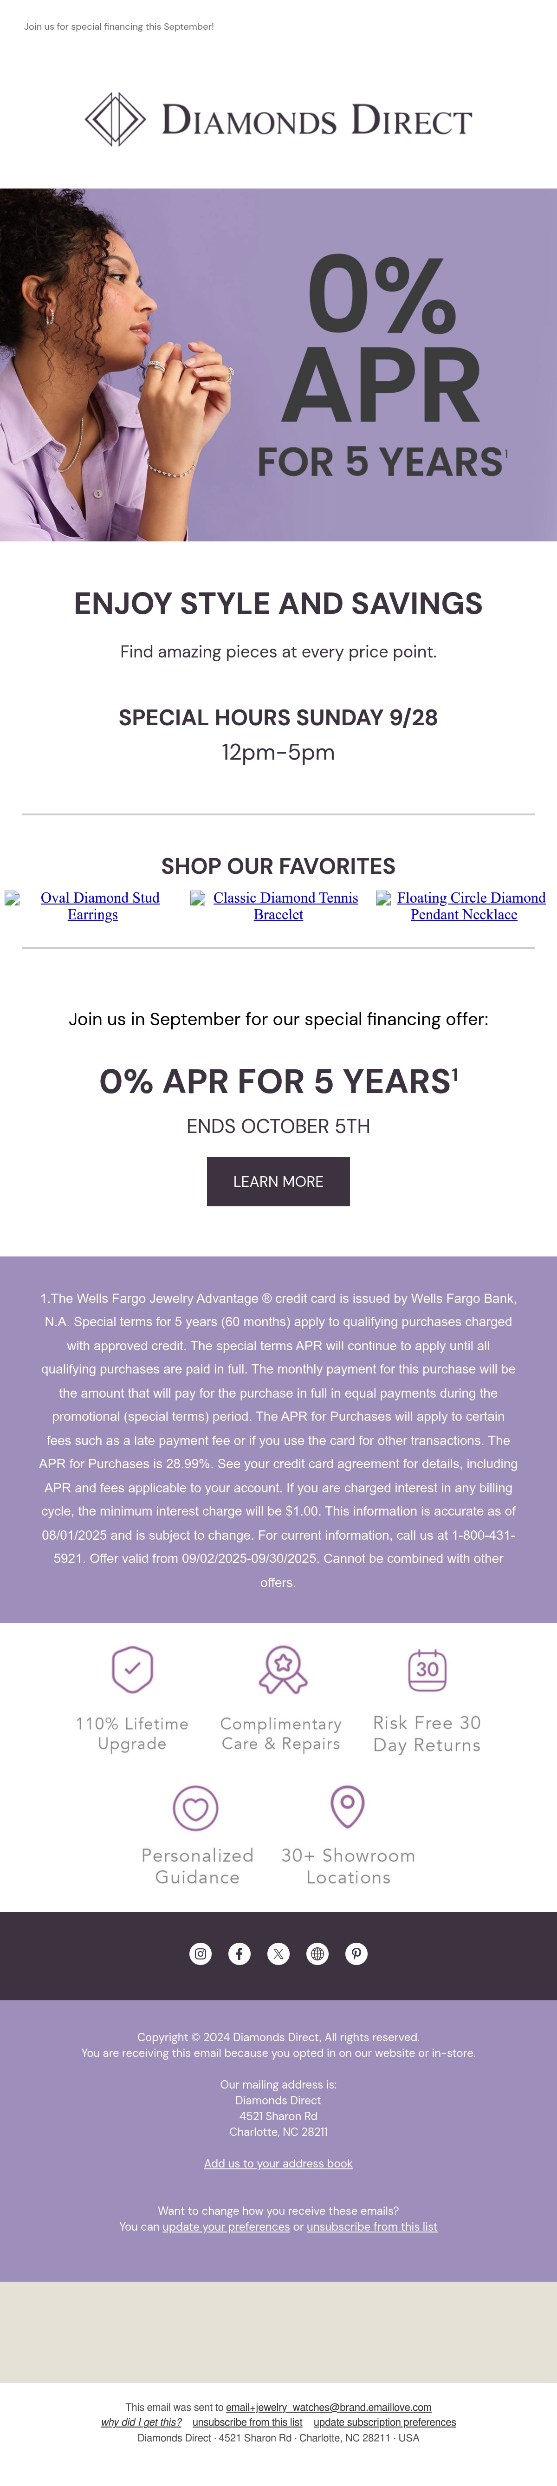Visit the X (Twitter) icon link
The height and width of the screenshot is (2486, 557).
[x=279, y=1953]
